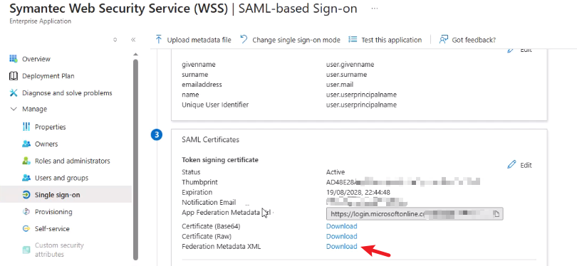Collapse the Manage section chevron
The image size is (577, 266).
[14, 109]
